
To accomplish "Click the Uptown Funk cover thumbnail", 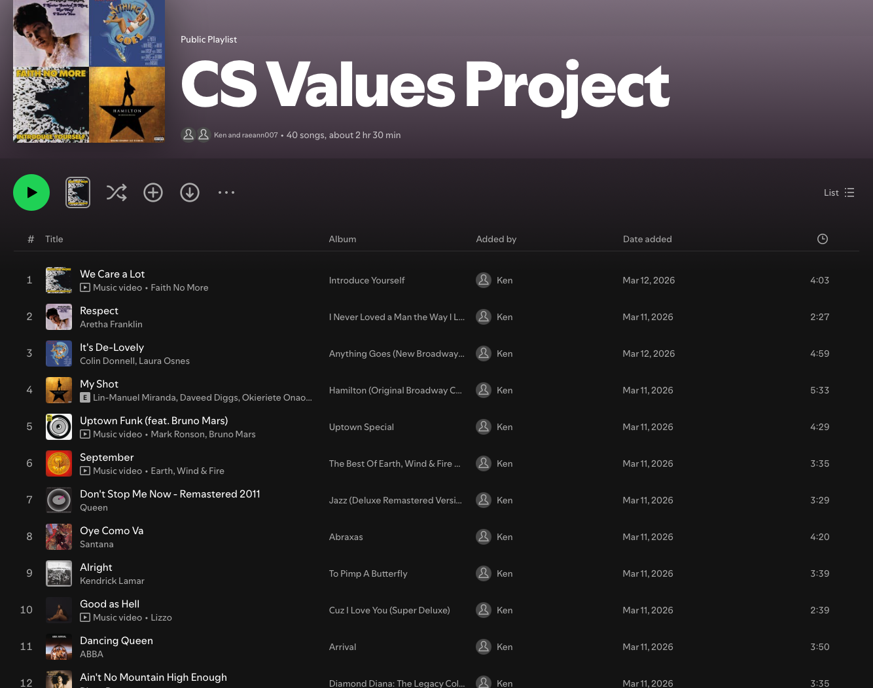I will coord(59,427).
